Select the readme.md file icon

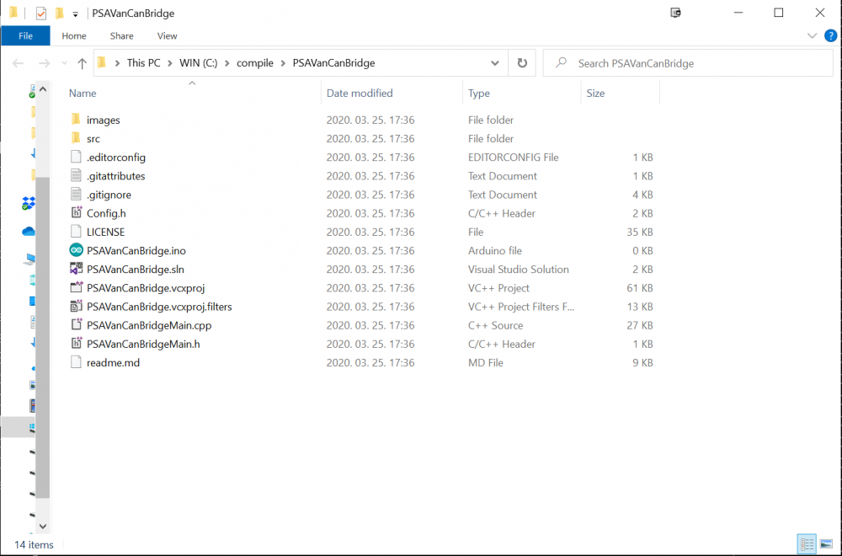77,362
